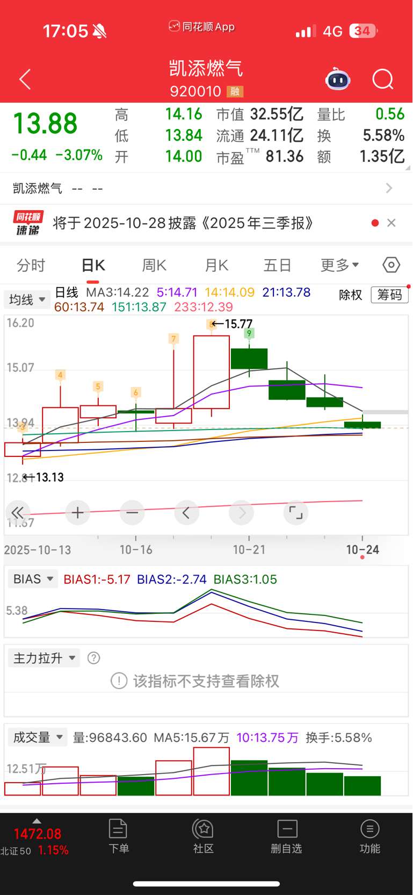Image resolution: width=413 pixels, height=895 pixels.
Task: Open help question mark beside 主力拉升
Action: pyautogui.click(x=93, y=658)
